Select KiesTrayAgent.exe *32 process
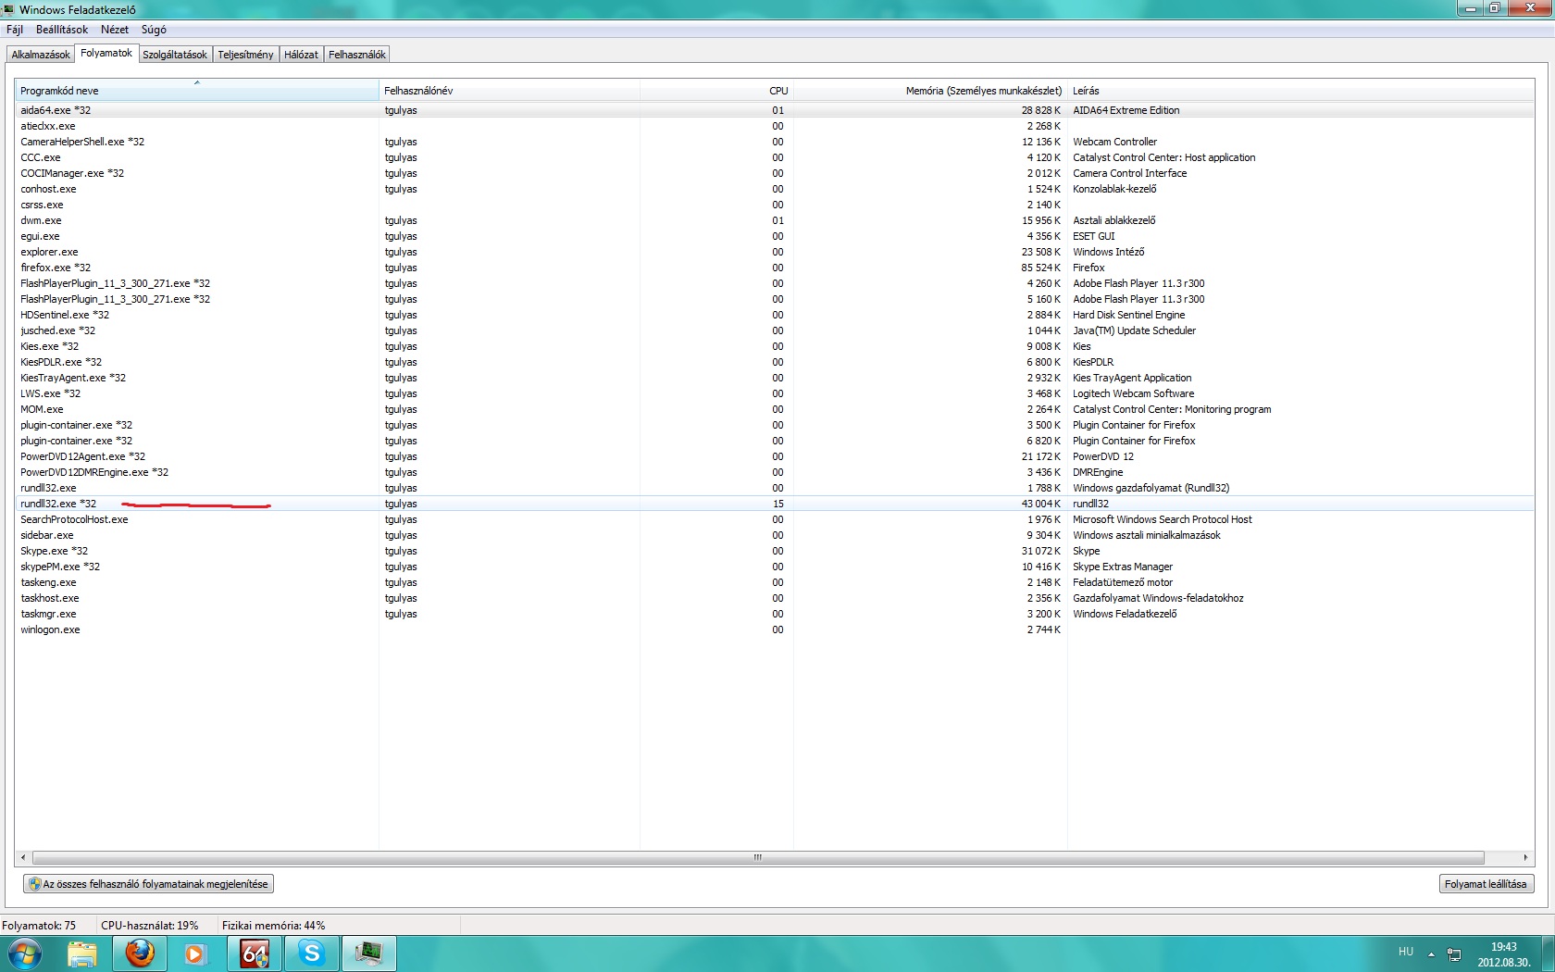Image resolution: width=1555 pixels, height=972 pixels. pos(774,378)
